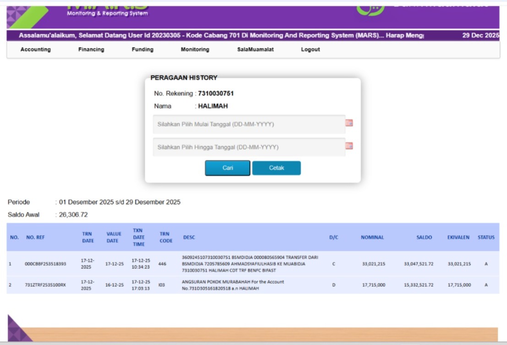Open the Monitoring menu
This screenshot has width=507, height=345.
tap(195, 50)
